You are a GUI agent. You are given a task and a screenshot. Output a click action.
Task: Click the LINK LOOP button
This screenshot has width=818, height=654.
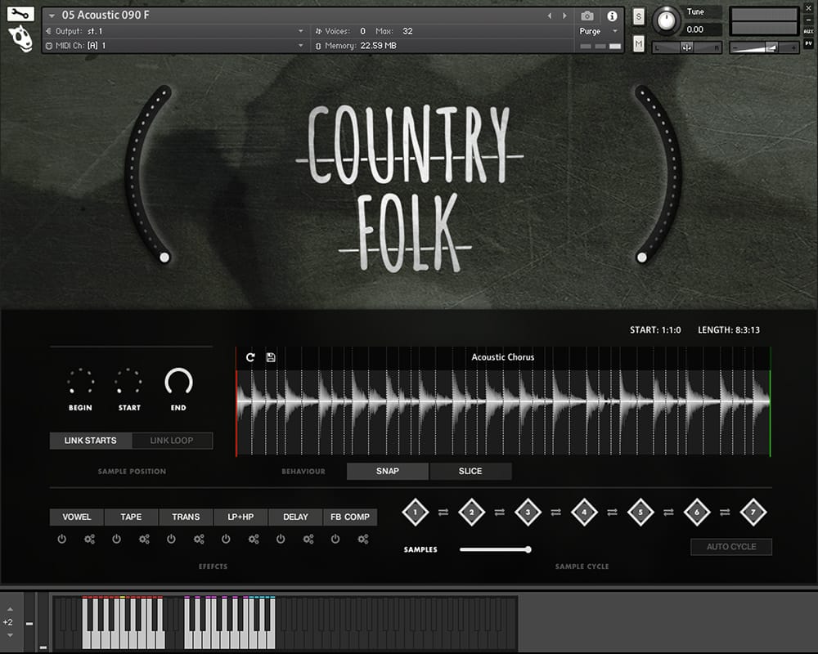(x=172, y=441)
